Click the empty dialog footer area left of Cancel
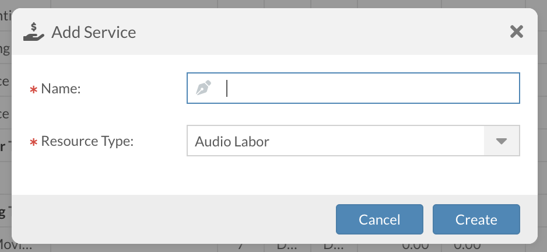This screenshot has width=547, height=252. coord(175,219)
